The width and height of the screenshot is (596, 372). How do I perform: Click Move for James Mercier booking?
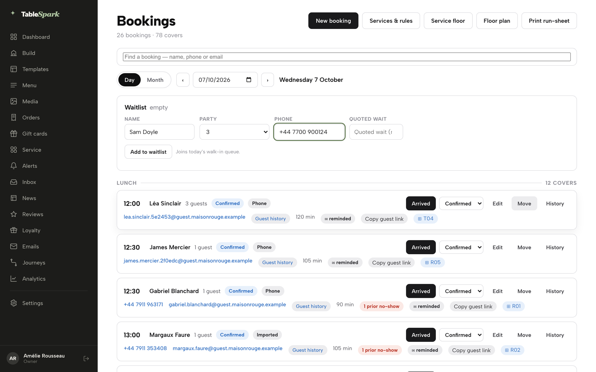point(524,247)
